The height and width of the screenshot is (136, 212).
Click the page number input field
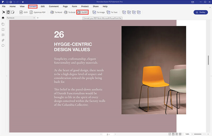tap(108, 134)
